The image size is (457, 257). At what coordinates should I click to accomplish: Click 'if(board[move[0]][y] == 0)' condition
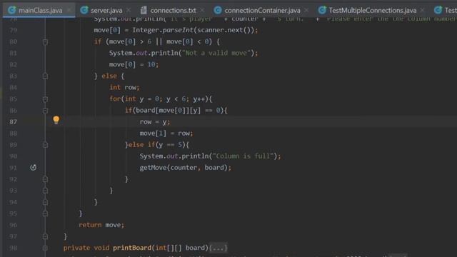tap(174, 111)
